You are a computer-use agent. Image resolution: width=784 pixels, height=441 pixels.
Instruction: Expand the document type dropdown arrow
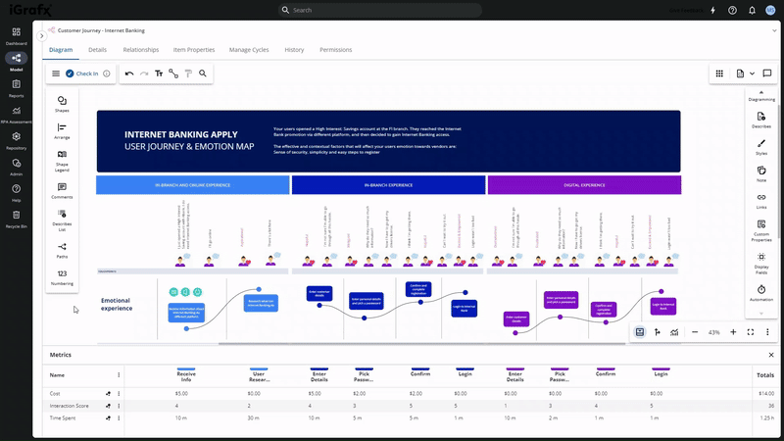pyautogui.click(x=752, y=73)
